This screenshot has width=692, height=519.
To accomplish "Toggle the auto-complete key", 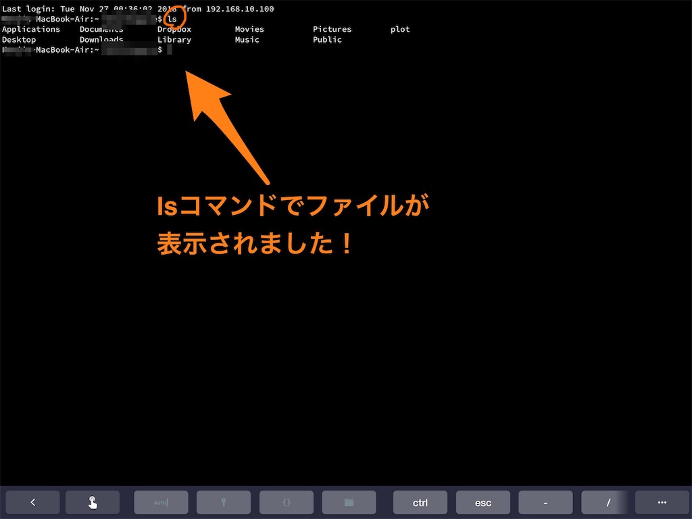I will click(161, 502).
